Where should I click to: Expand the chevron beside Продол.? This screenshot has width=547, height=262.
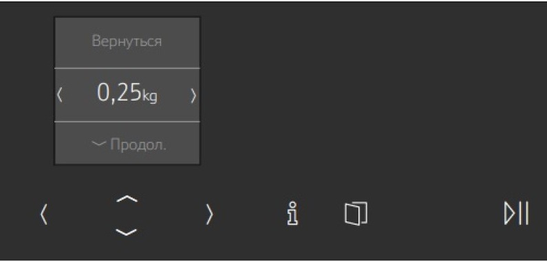point(99,144)
